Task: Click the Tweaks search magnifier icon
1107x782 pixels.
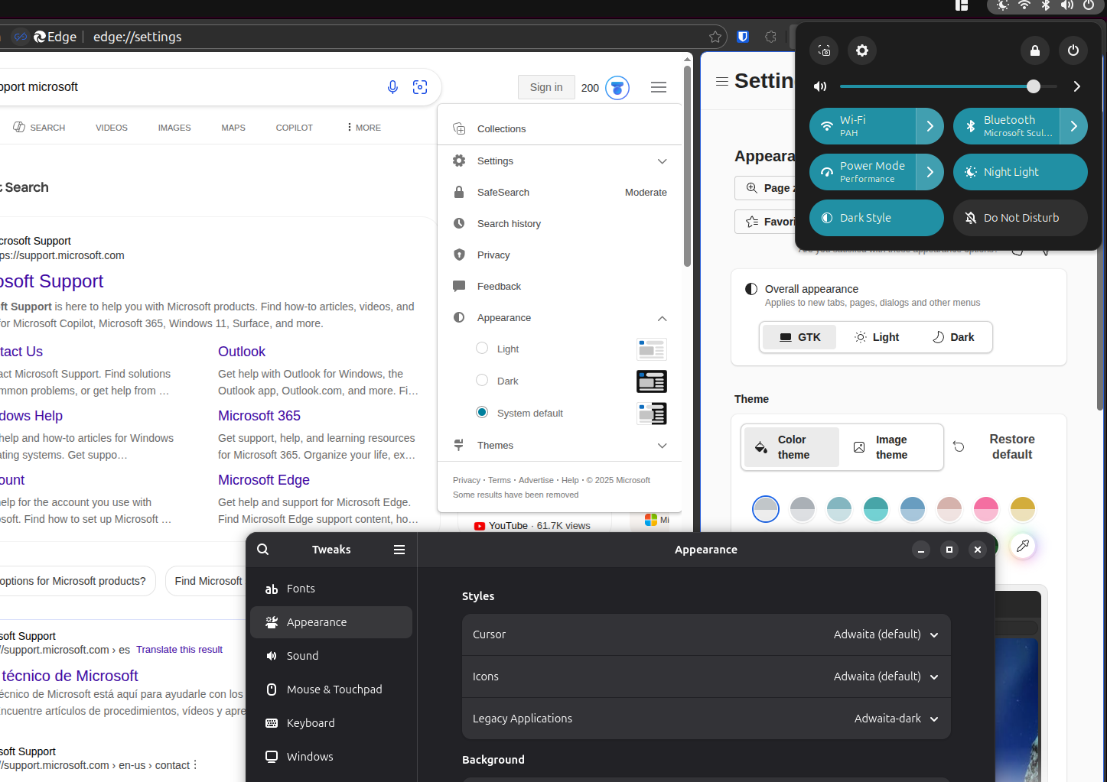Action: tap(263, 550)
